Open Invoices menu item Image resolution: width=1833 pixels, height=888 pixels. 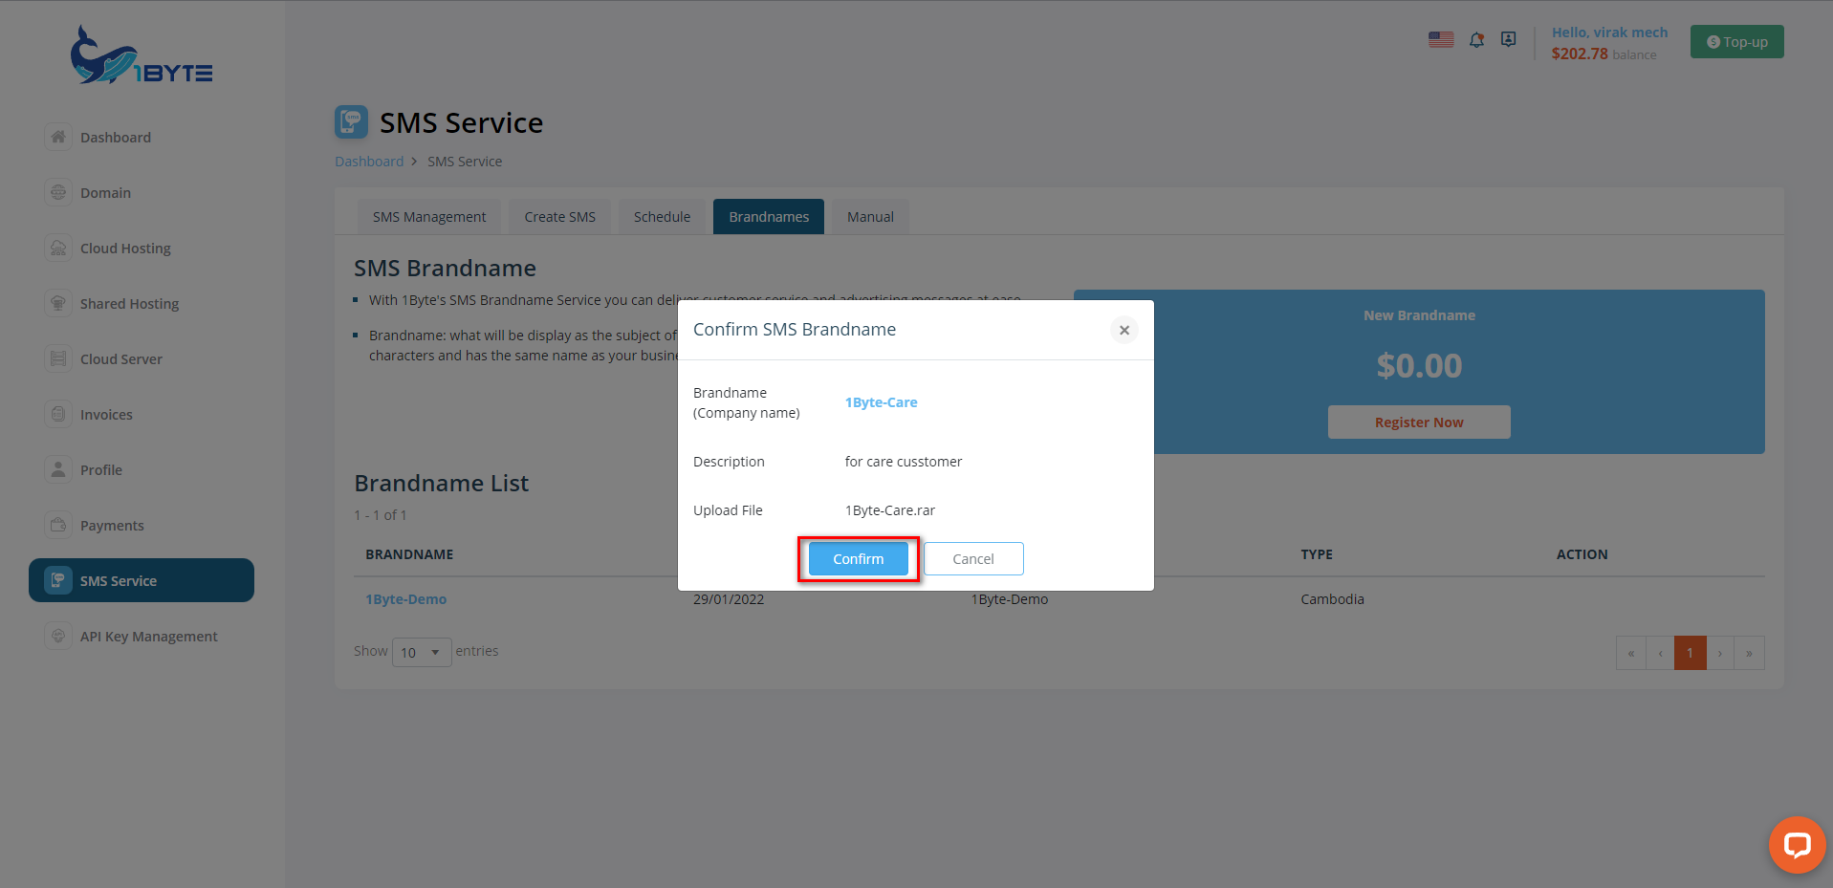click(x=106, y=415)
